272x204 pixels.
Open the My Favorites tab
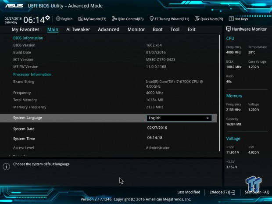[25, 29]
